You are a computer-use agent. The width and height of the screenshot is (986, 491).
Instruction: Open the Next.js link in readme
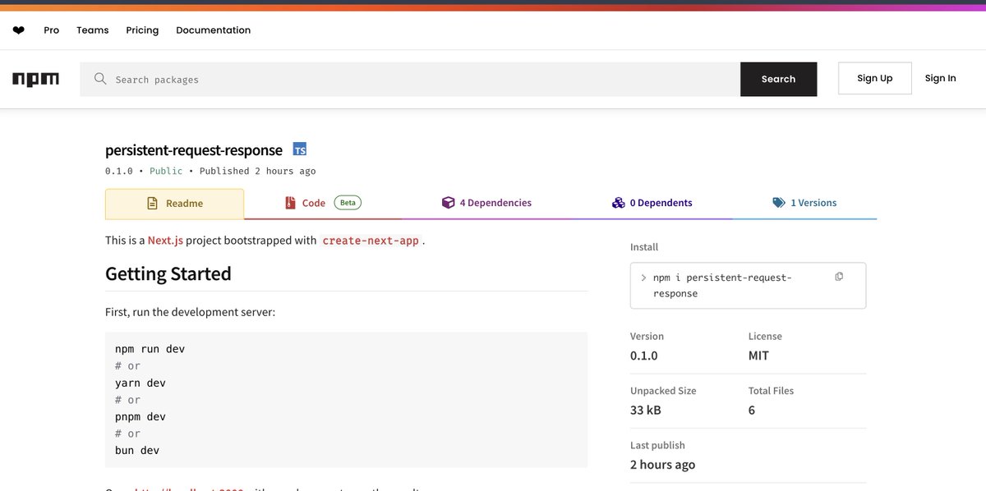(x=167, y=241)
